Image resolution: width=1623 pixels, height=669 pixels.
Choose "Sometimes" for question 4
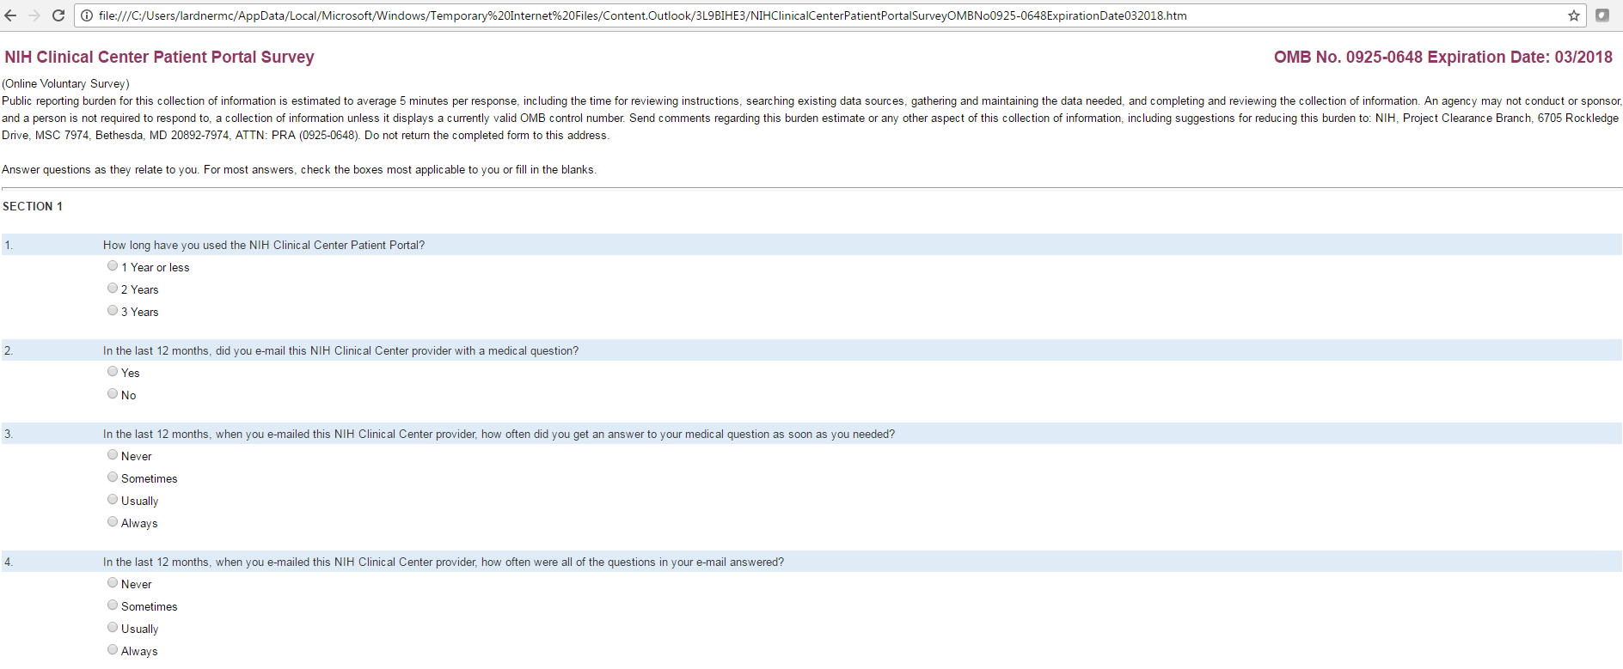tap(113, 605)
